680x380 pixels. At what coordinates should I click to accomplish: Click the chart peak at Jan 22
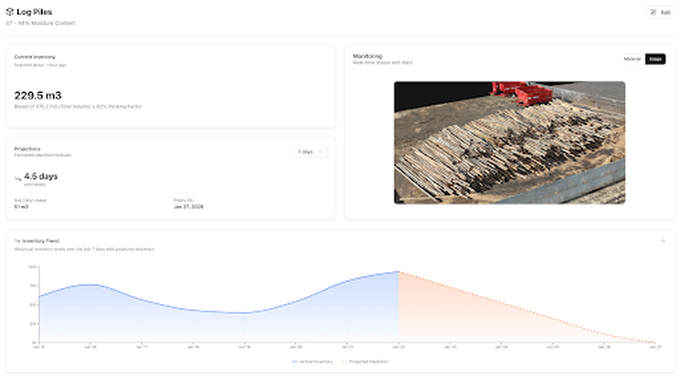pyautogui.click(x=398, y=272)
